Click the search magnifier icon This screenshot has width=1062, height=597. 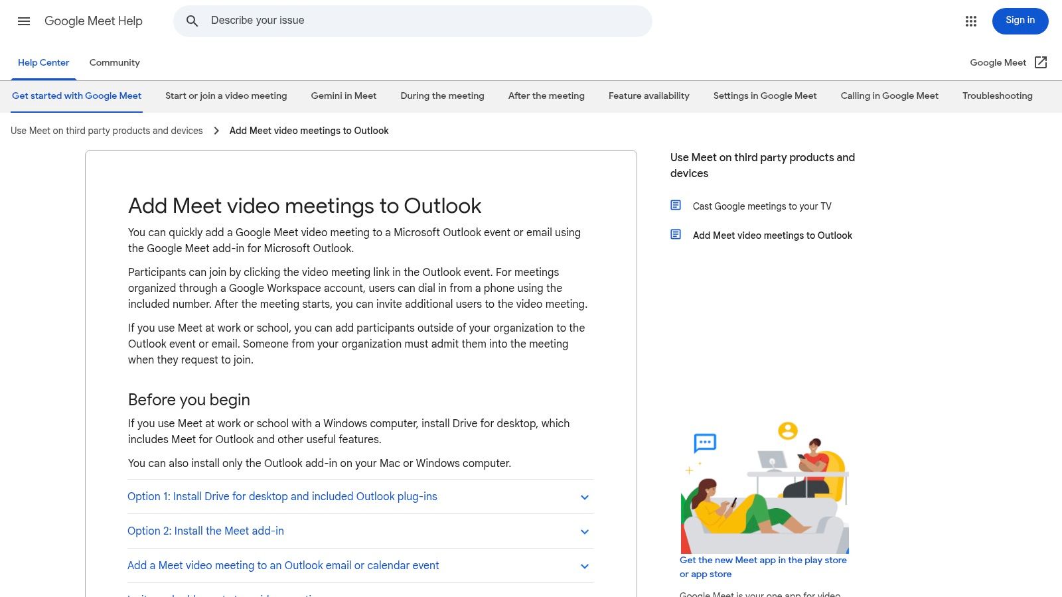pos(192,21)
